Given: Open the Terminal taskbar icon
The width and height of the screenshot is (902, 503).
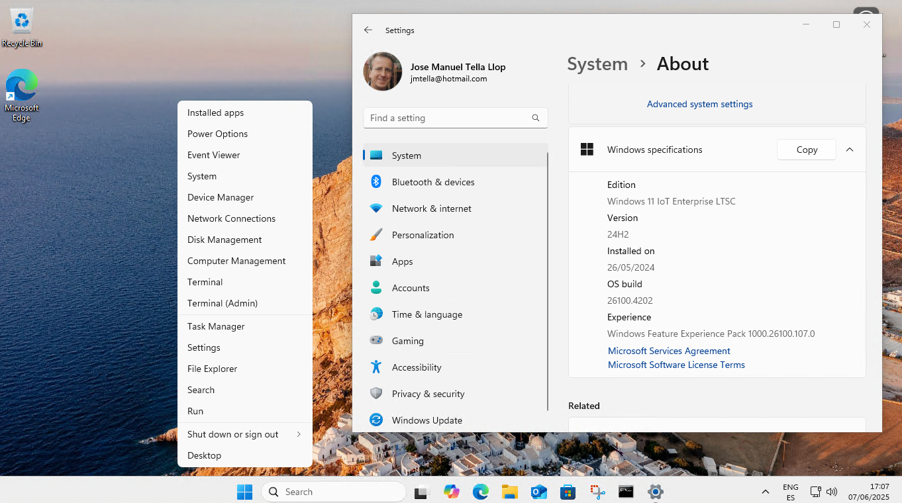Looking at the screenshot, I should pos(626,492).
